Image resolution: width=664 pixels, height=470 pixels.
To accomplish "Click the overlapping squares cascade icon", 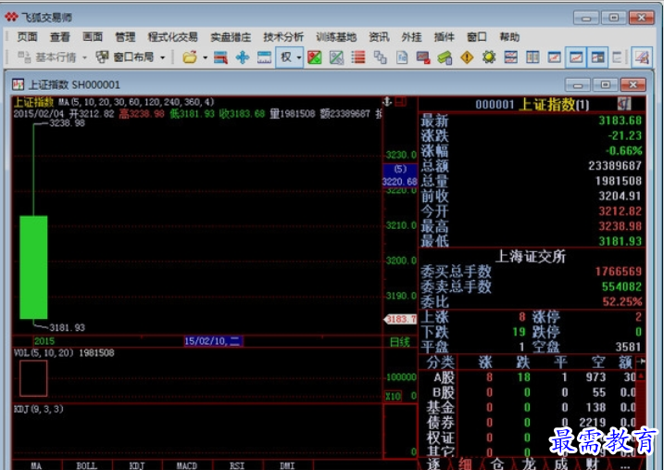I will pos(380,57).
